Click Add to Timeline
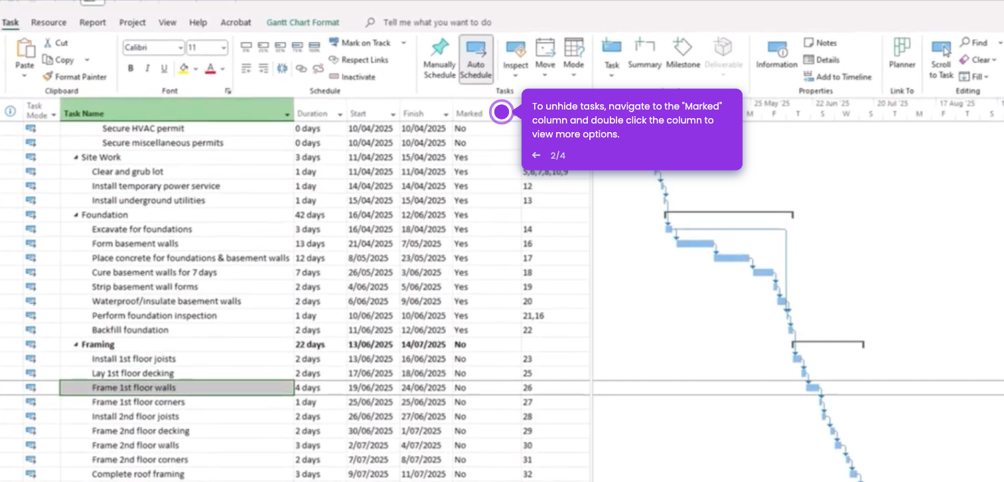1004x482 pixels. coord(837,77)
